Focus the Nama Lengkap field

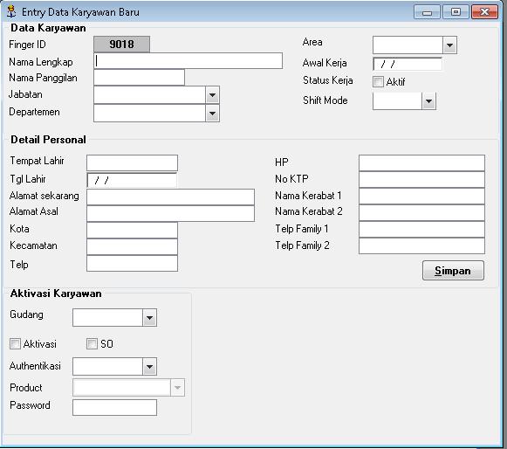point(188,61)
